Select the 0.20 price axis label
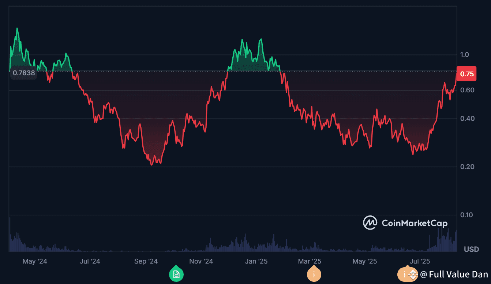Image resolution: width=491 pixels, height=284 pixels. coord(467,167)
